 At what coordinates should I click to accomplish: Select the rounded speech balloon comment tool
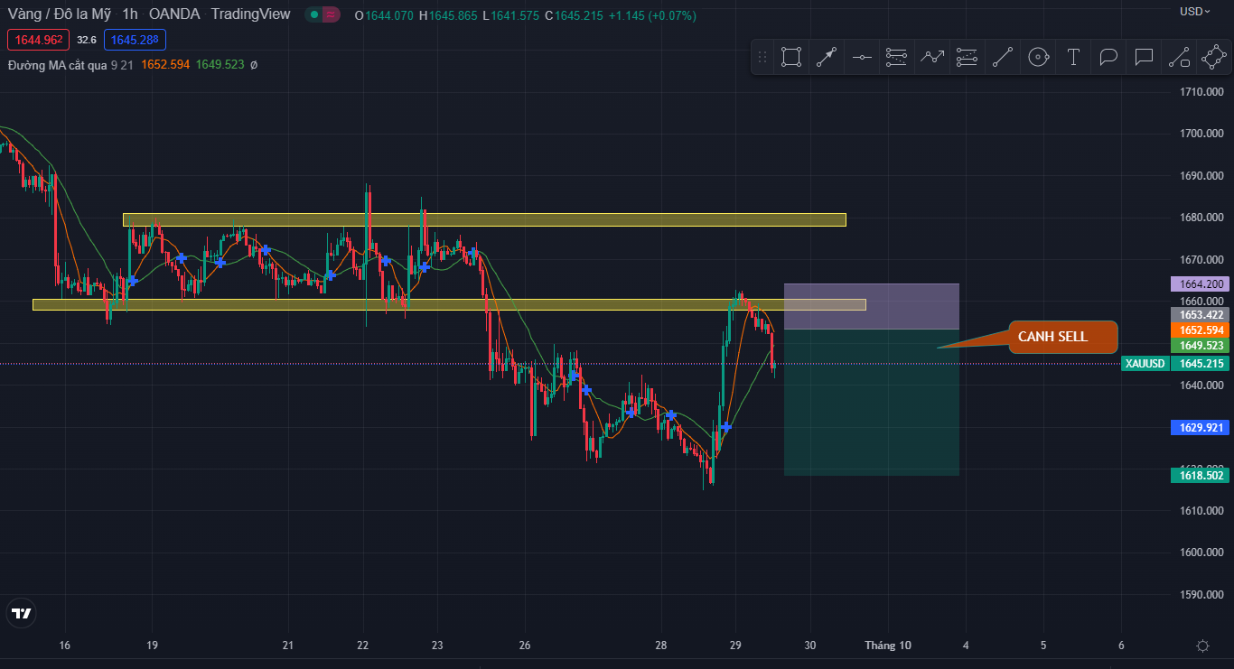pyautogui.click(x=1108, y=58)
